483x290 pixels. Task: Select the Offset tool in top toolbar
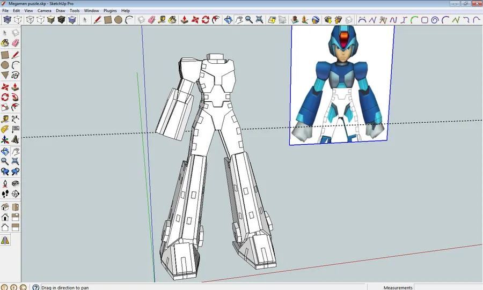(216, 20)
